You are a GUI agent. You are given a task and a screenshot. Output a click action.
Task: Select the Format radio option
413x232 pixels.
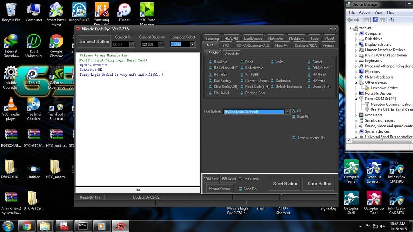coord(309,62)
